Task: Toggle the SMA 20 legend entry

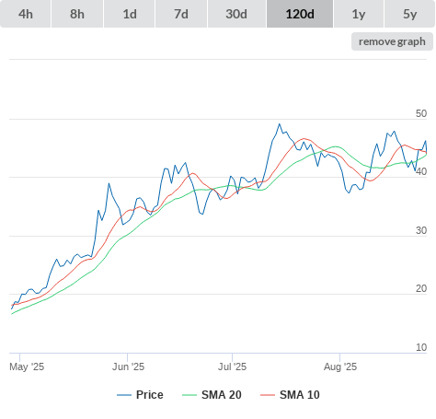Action: click(x=222, y=395)
